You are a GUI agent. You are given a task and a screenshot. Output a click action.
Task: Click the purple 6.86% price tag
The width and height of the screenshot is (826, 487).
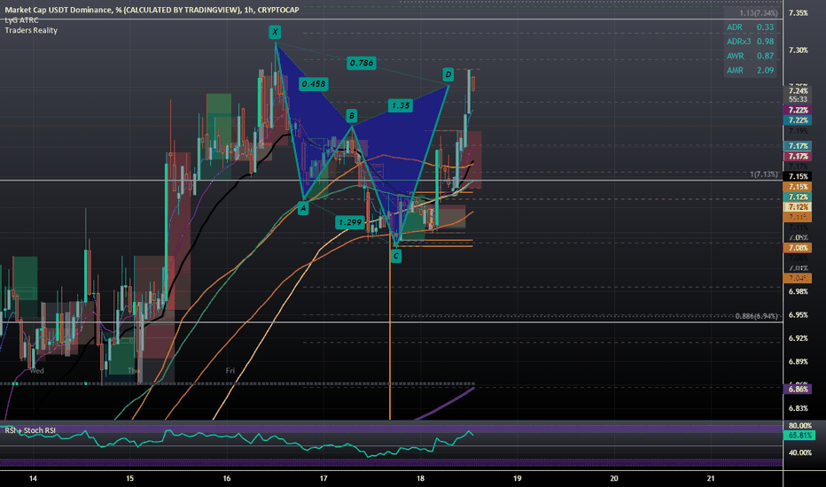798,389
